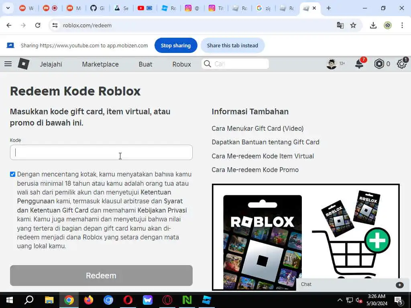Open Dapatkan Bantuan tentang Gift Card
Screen dimensions: 411x308
pos(265,142)
